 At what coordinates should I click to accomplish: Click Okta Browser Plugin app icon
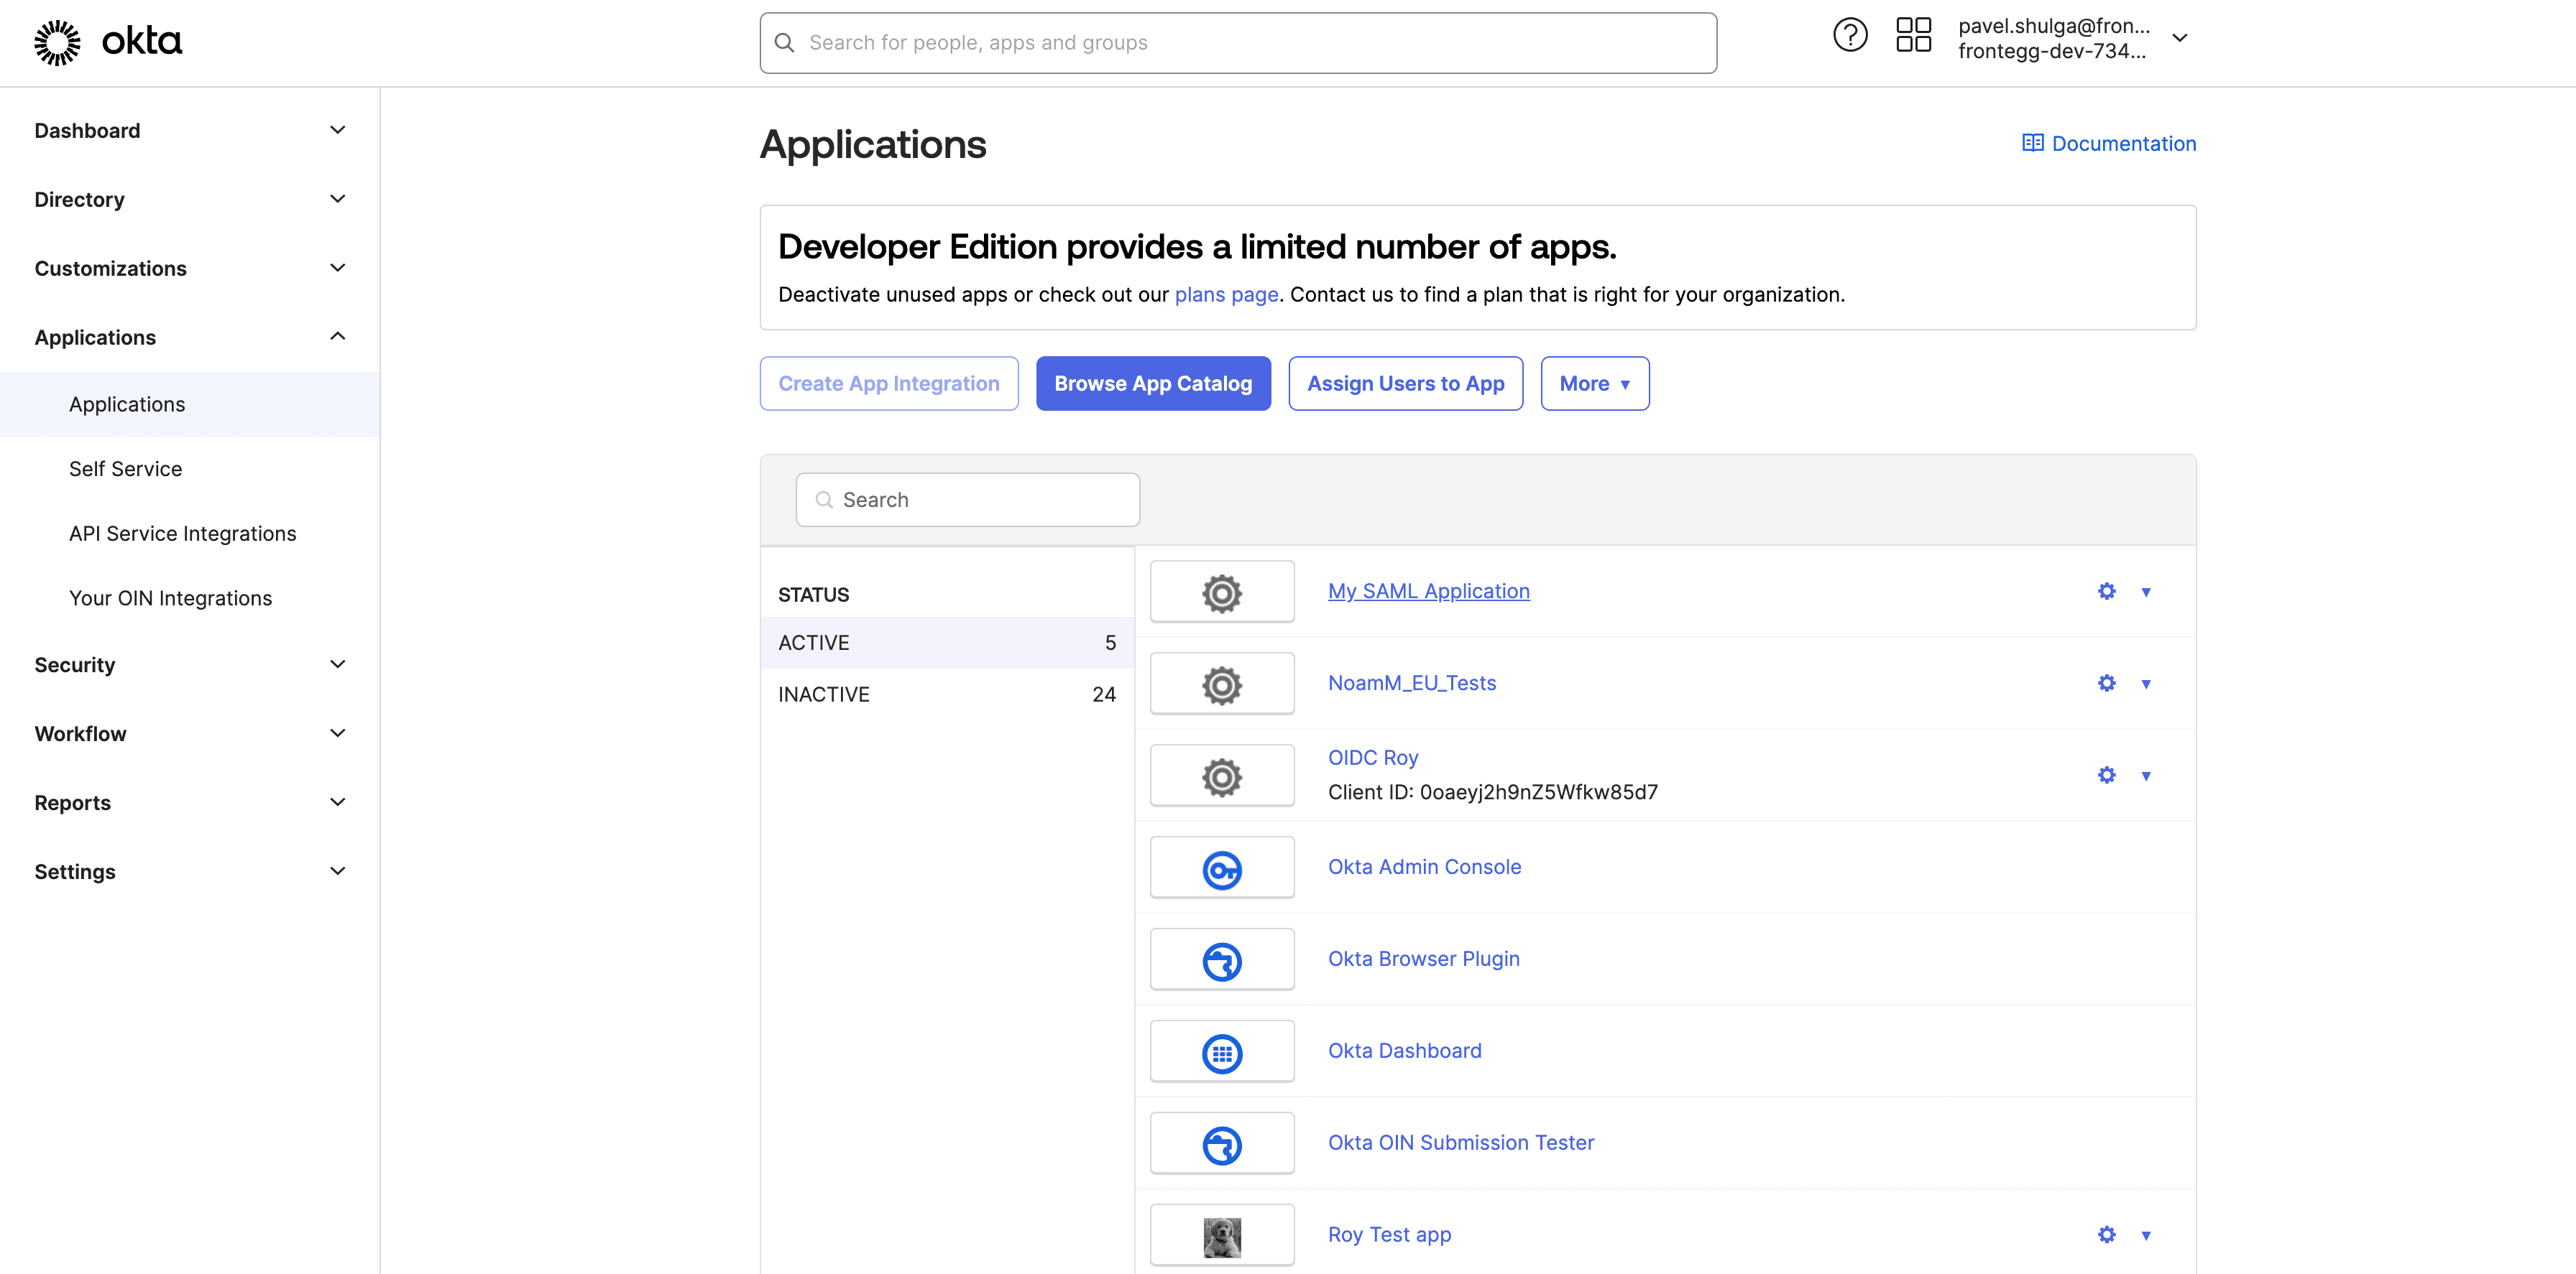click(1222, 959)
